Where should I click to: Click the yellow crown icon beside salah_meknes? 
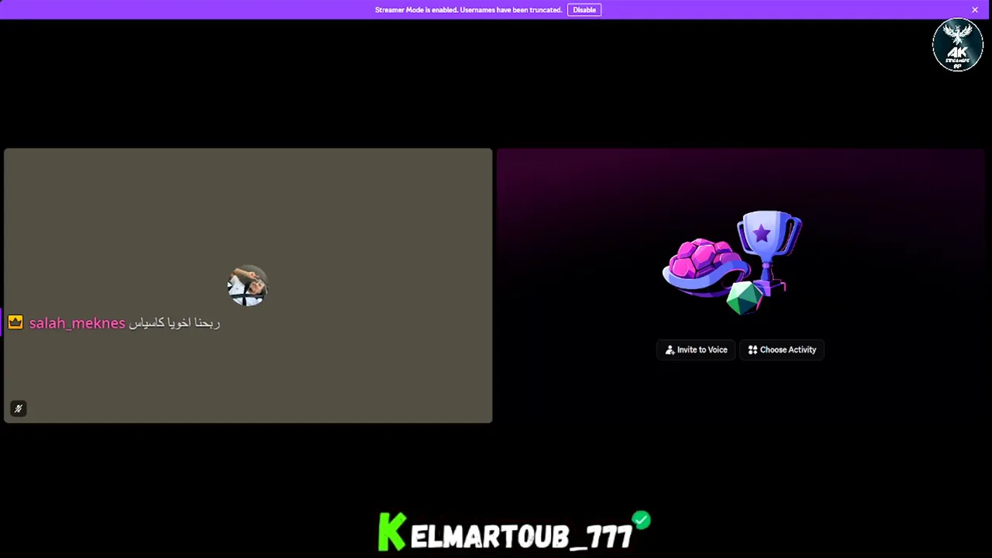(15, 322)
